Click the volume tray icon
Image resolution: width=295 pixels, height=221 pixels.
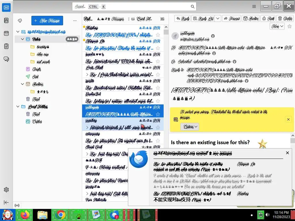pyautogui.click(x=267, y=215)
